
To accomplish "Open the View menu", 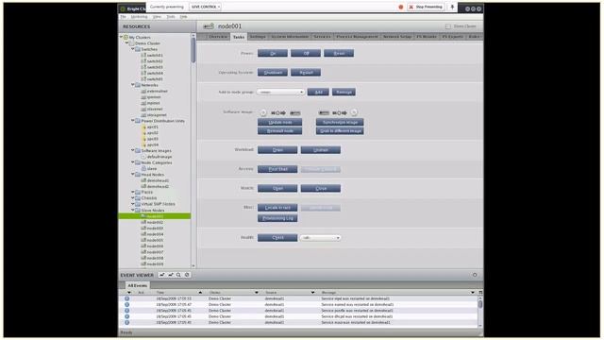I will tap(158, 17).
